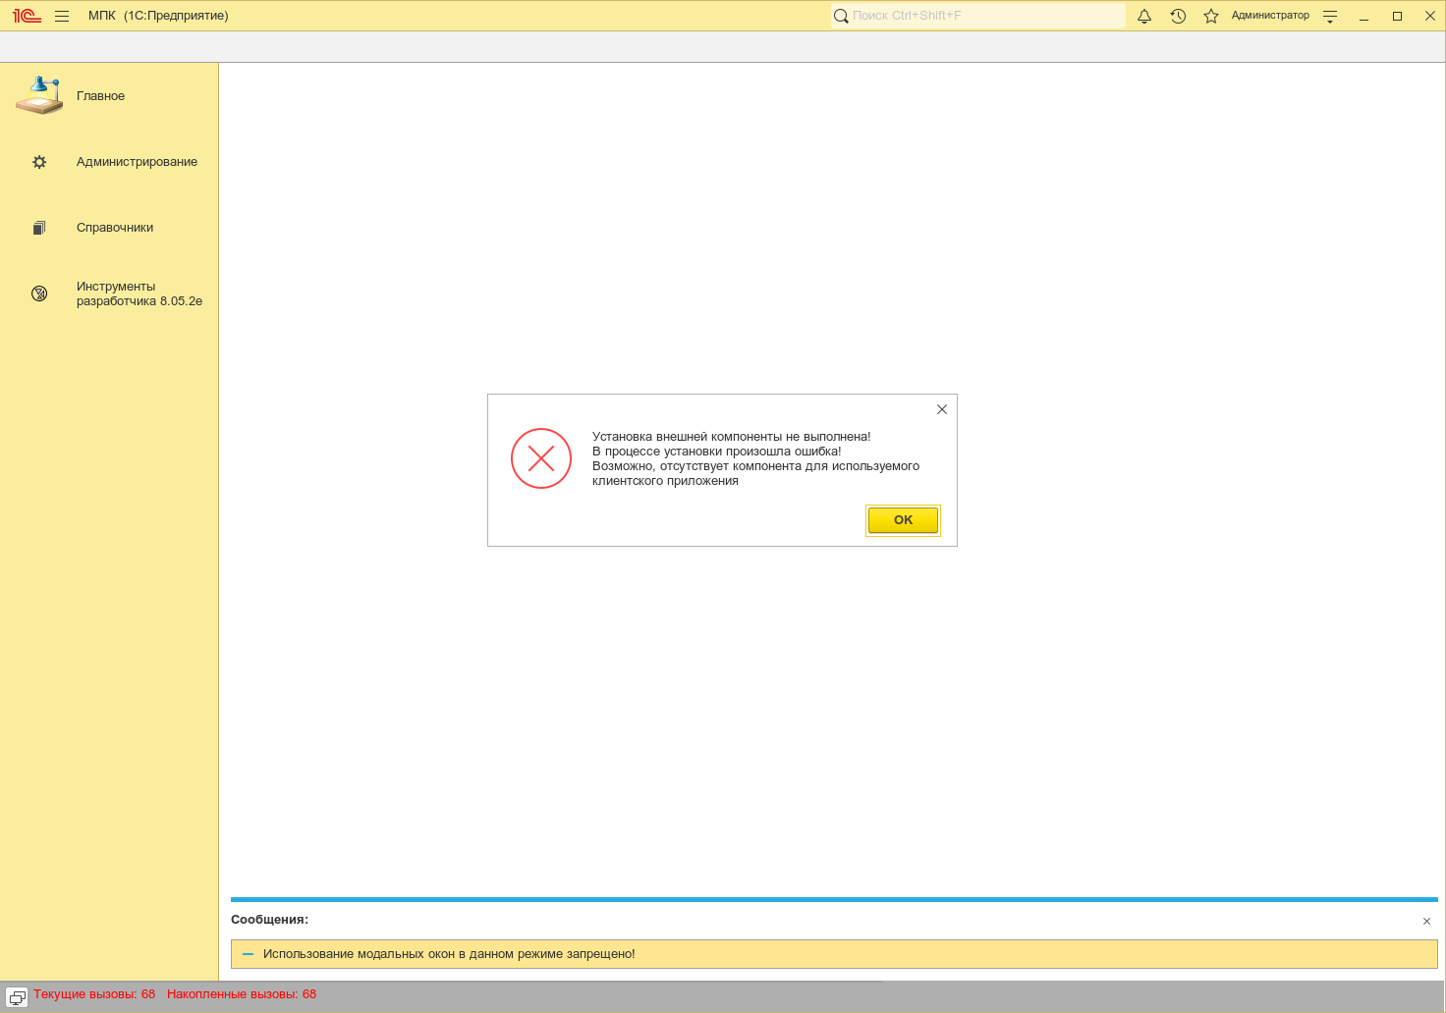Viewport: 1446px width, 1013px height.
Task: Open Инструменты разработчика 8.05.2e section
Action: [x=139, y=293]
